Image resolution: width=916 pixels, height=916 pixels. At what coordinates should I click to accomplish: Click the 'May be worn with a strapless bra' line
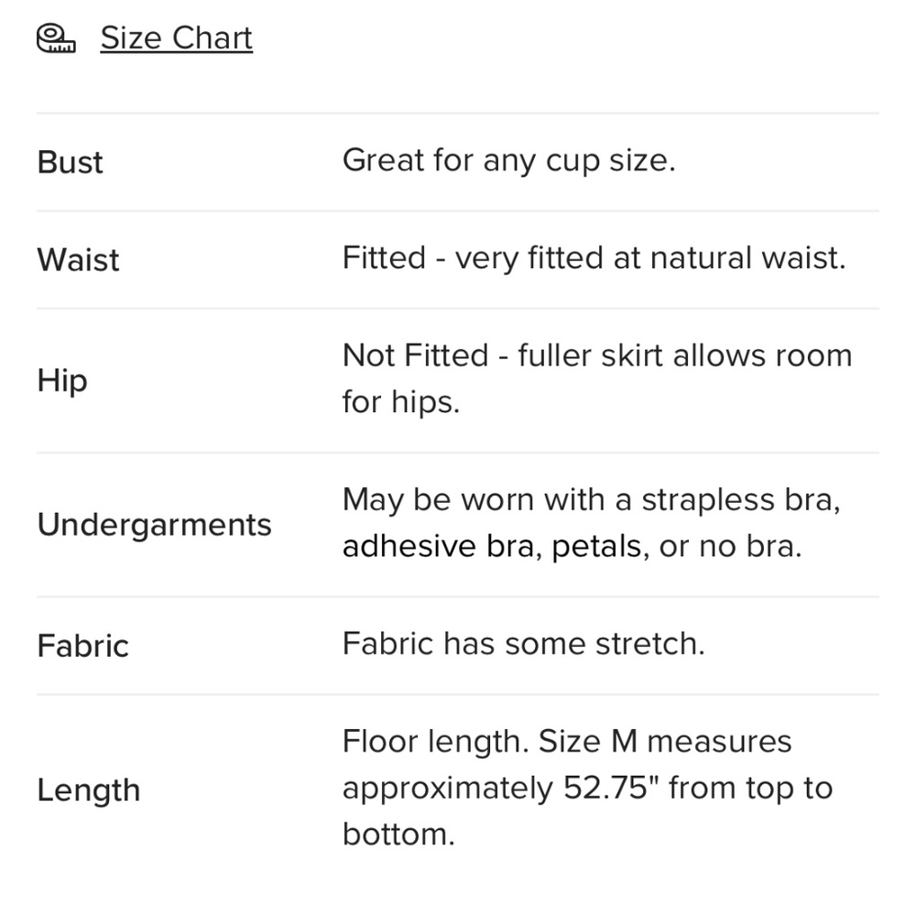591,500
